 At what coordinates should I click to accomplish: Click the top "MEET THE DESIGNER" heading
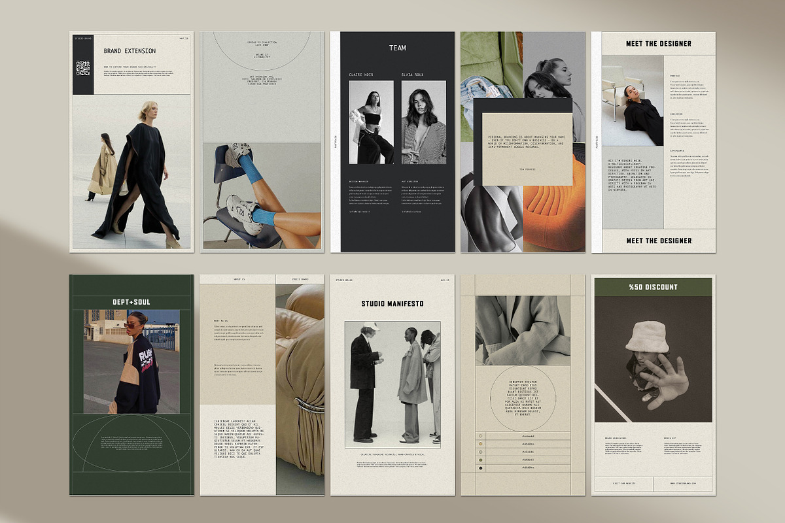pyautogui.click(x=659, y=44)
